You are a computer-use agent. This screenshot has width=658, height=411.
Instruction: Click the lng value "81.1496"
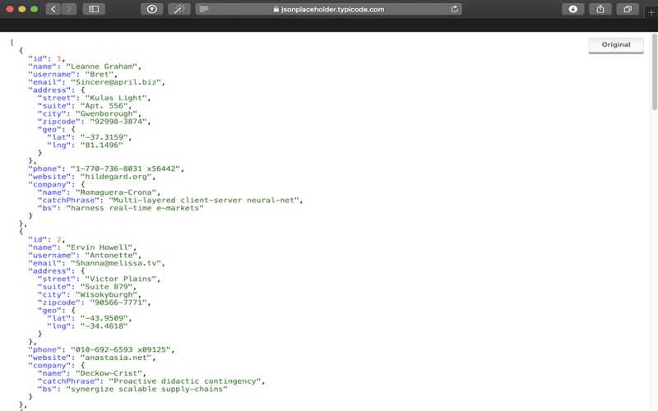point(101,145)
